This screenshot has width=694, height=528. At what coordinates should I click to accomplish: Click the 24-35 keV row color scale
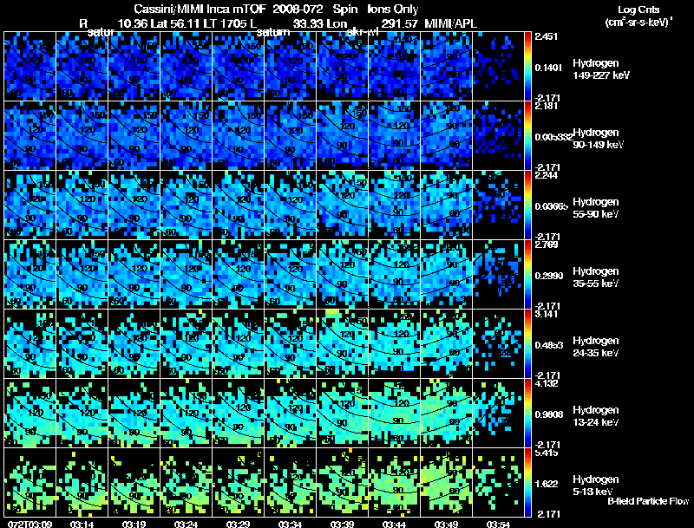pos(527,343)
